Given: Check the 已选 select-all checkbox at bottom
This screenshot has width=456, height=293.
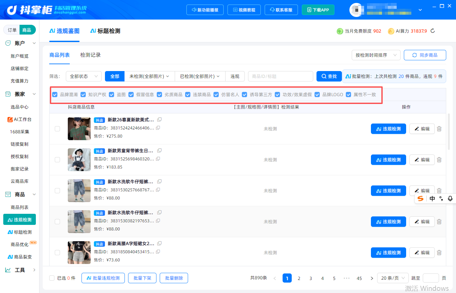Looking at the screenshot, I should click(x=52, y=278).
